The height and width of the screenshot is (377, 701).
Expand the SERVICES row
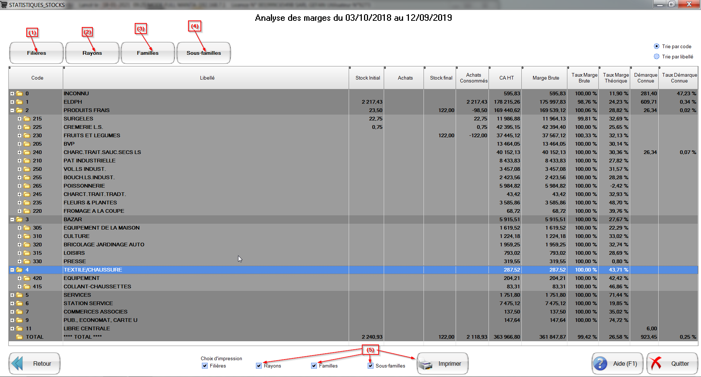[x=12, y=295]
